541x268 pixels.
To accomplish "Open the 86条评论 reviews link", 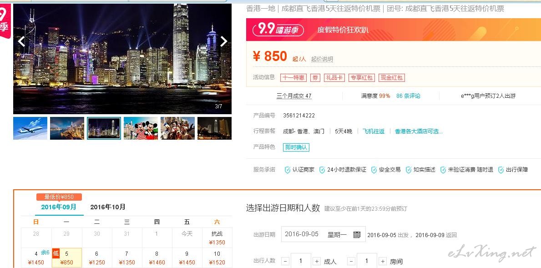I will (408, 96).
